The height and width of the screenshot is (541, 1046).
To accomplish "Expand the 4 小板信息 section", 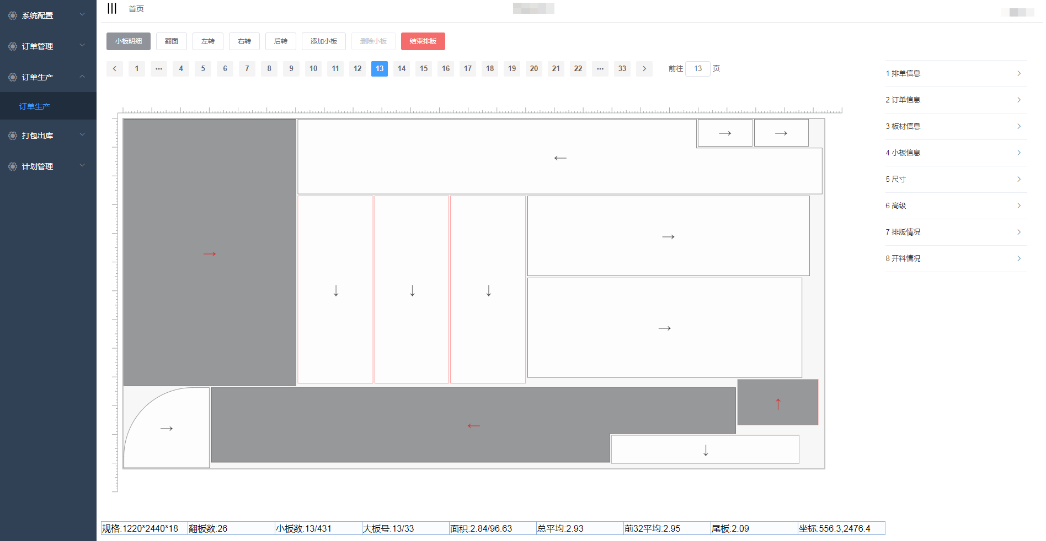I will point(956,153).
